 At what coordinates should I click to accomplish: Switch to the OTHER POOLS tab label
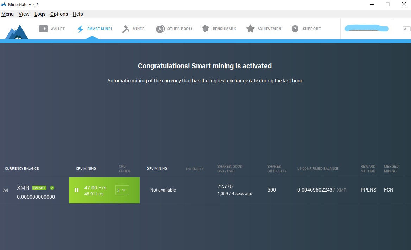click(x=180, y=29)
